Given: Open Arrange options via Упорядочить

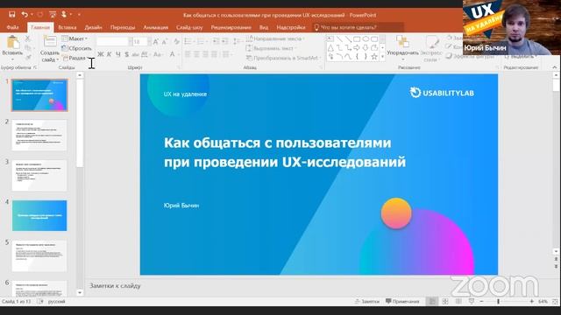Looking at the screenshot, I should (x=402, y=47).
